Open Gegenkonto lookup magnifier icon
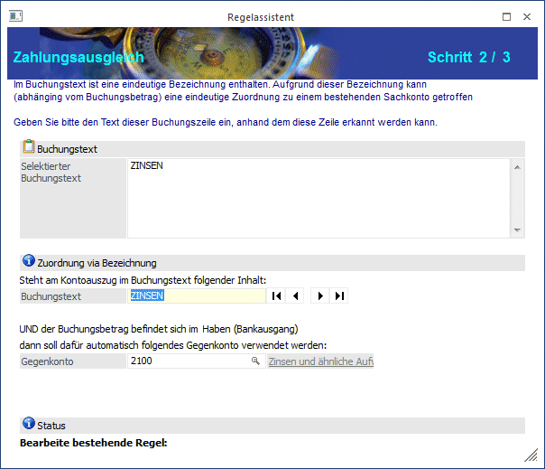The height and width of the screenshot is (469, 545). point(255,361)
